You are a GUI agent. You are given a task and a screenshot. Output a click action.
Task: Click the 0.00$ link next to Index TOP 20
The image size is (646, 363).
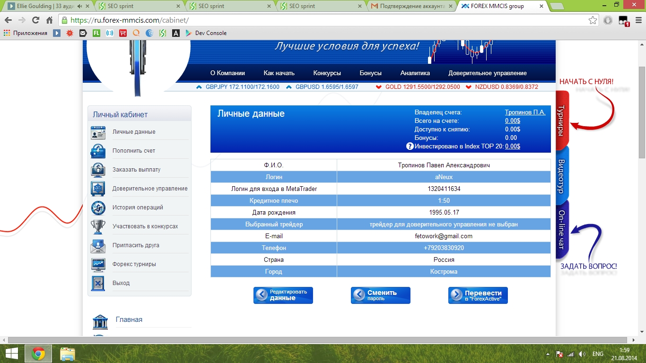point(513,147)
